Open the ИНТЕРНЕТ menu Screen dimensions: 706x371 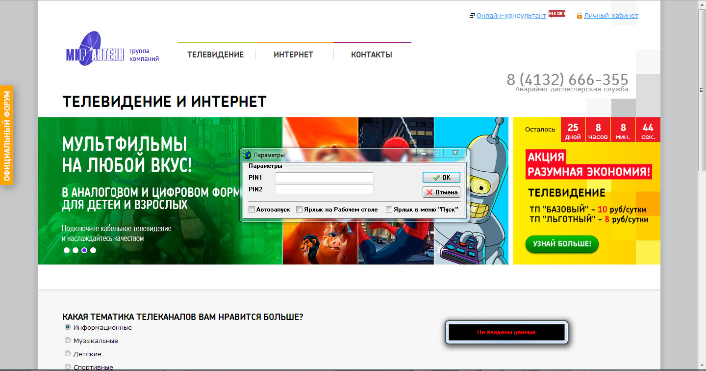(293, 54)
